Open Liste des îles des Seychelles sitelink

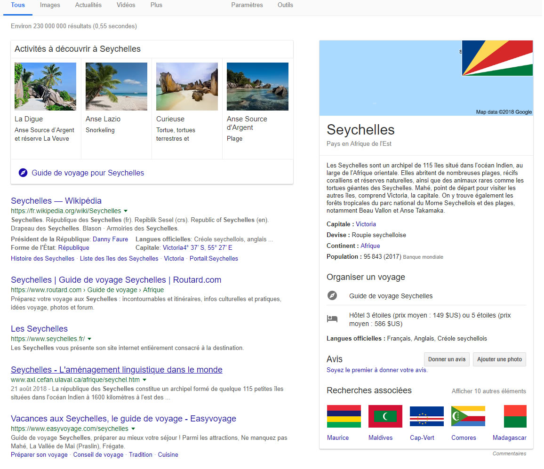pos(119,258)
